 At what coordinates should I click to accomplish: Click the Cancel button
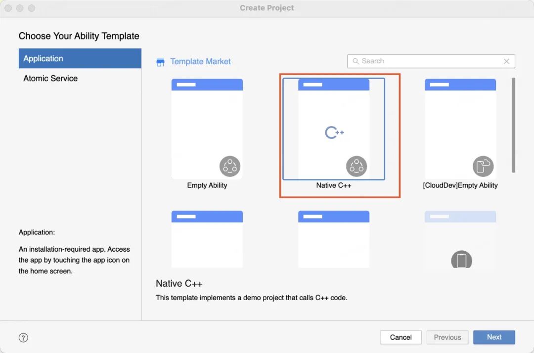(x=401, y=337)
